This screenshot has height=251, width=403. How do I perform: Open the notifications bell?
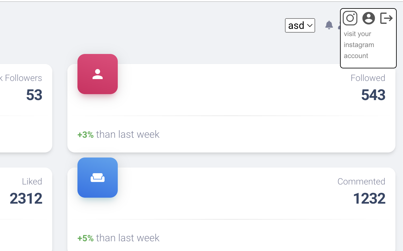point(329,25)
